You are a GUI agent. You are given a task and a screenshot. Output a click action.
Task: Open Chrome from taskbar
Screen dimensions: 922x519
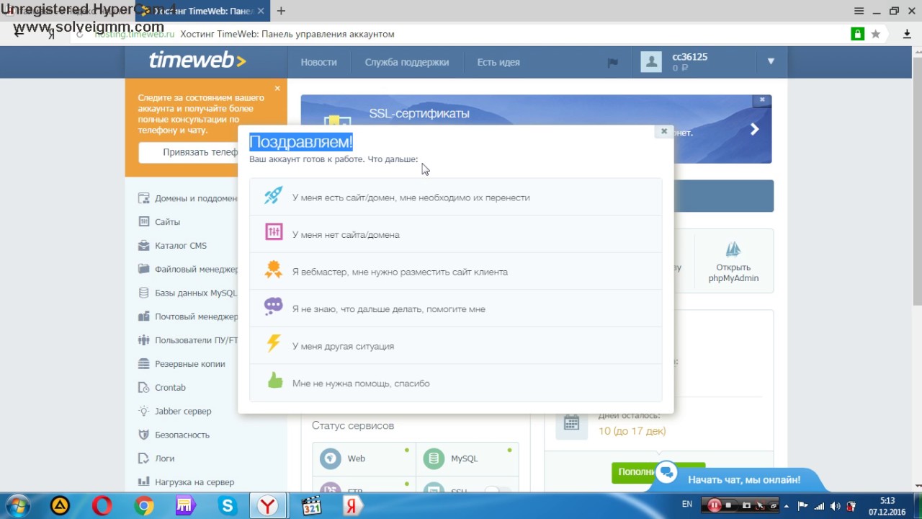pyautogui.click(x=144, y=506)
